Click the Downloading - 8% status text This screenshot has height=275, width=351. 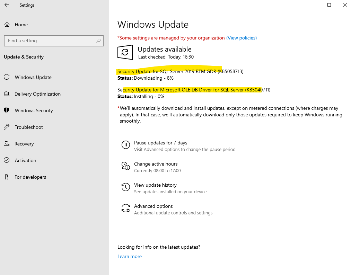[x=153, y=78]
